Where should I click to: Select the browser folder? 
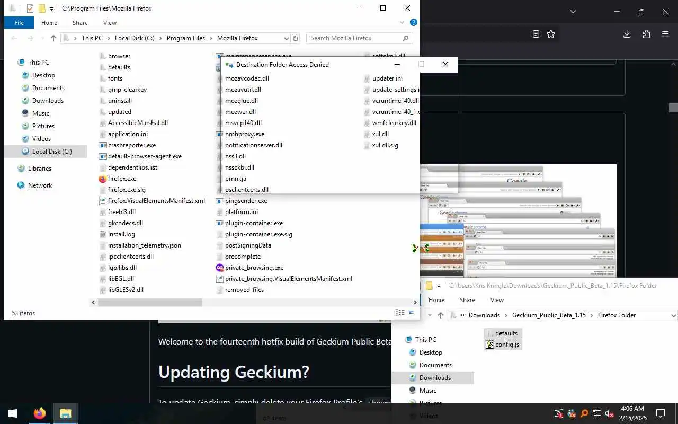(x=115, y=56)
